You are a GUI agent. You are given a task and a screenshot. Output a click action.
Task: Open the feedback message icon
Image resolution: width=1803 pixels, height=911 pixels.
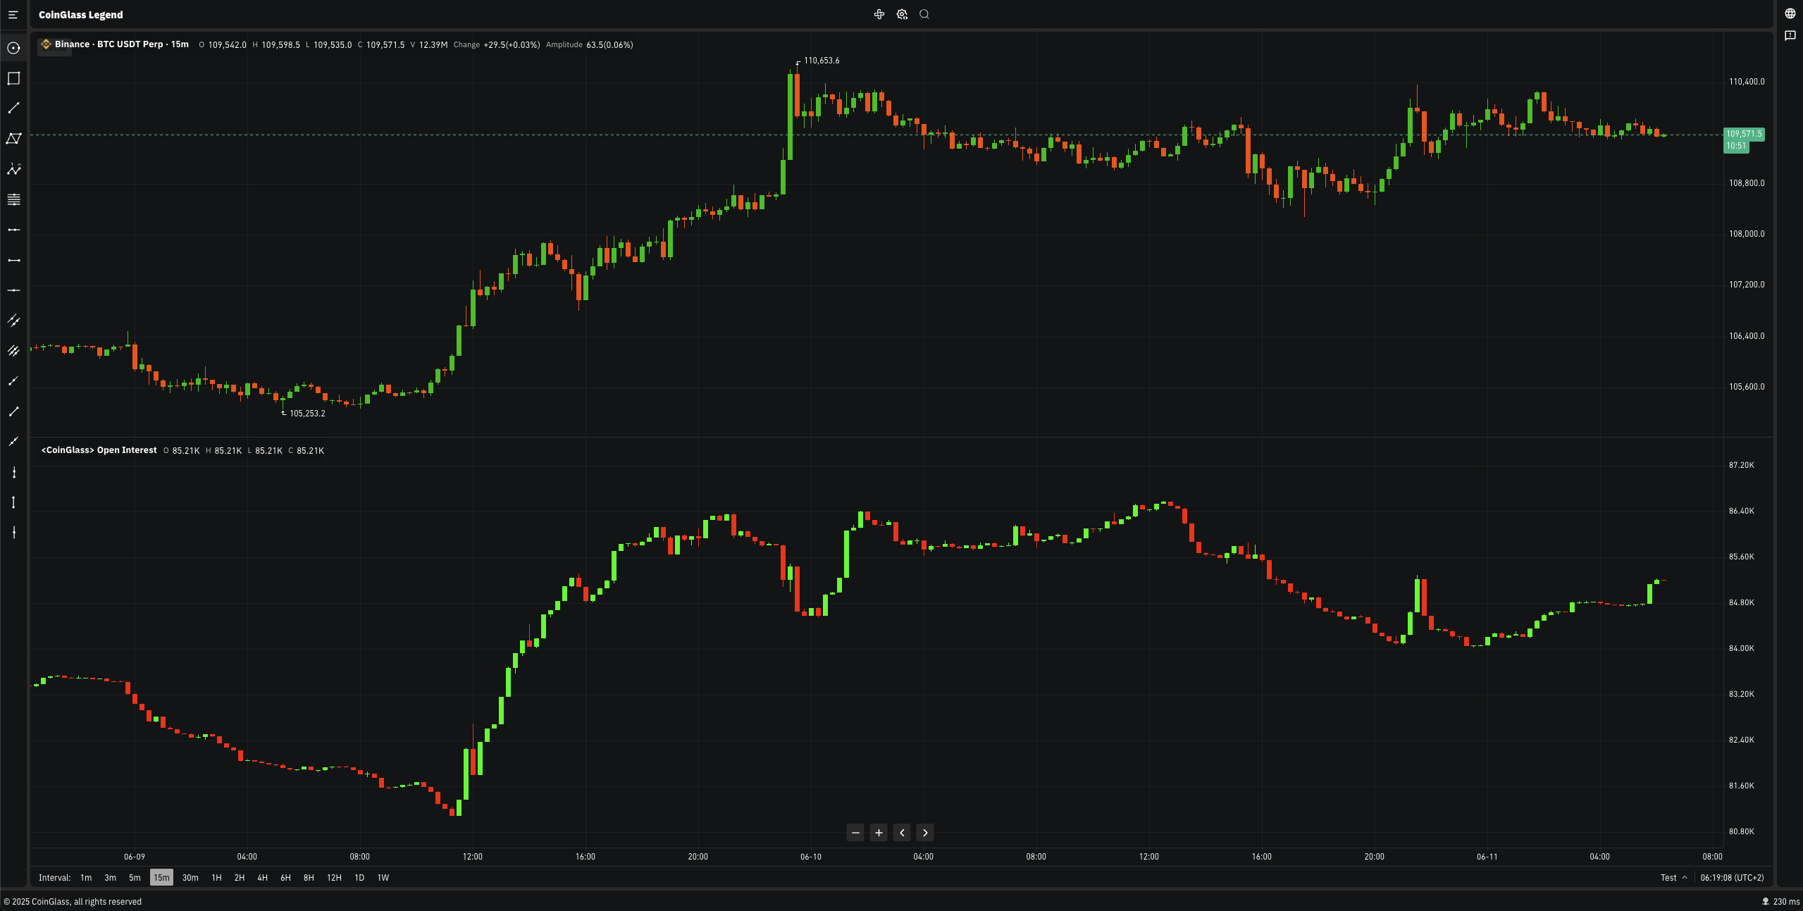pyautogui.click(x=1790, y=35)
